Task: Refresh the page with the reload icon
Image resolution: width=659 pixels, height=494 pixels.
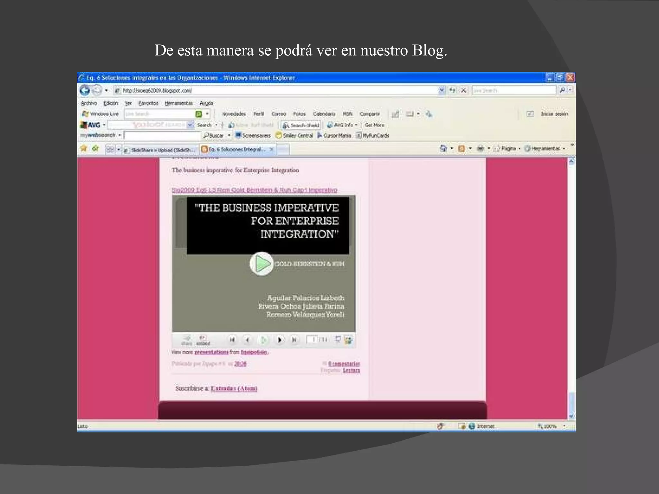Action: (452, 90)
